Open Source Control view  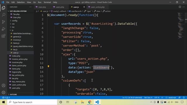(4, 22)
